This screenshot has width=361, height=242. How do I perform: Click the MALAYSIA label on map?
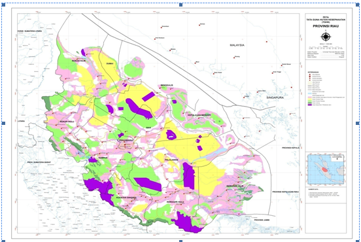(237, 45)
